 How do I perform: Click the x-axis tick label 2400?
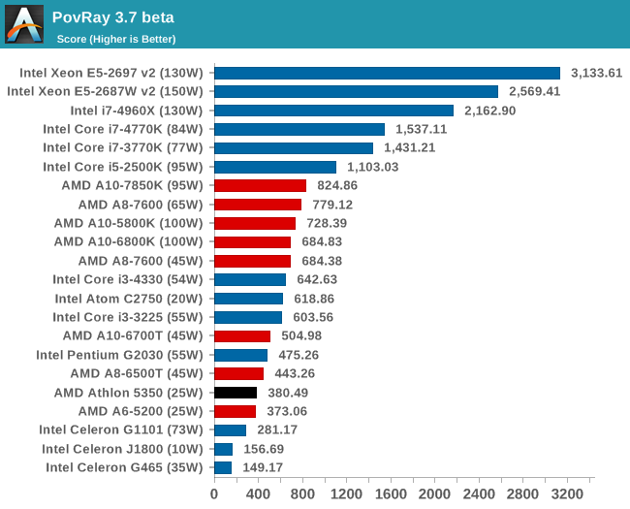479,493
